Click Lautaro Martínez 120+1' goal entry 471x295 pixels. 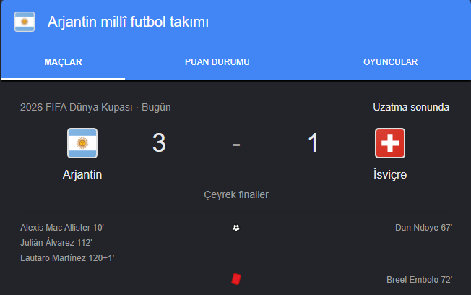pos(67,258)
